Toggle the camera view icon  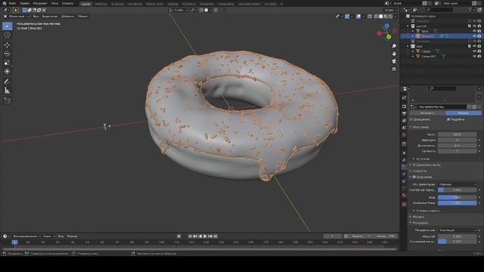(394, 61)
